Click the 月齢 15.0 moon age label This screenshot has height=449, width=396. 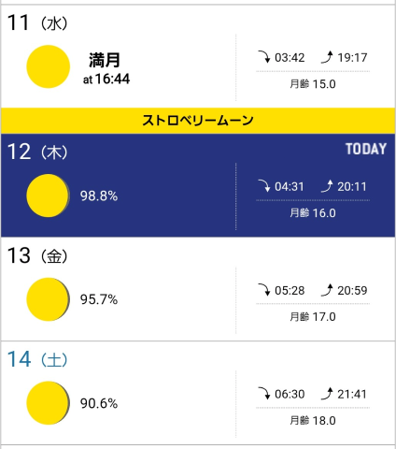[x=313, y=84]
